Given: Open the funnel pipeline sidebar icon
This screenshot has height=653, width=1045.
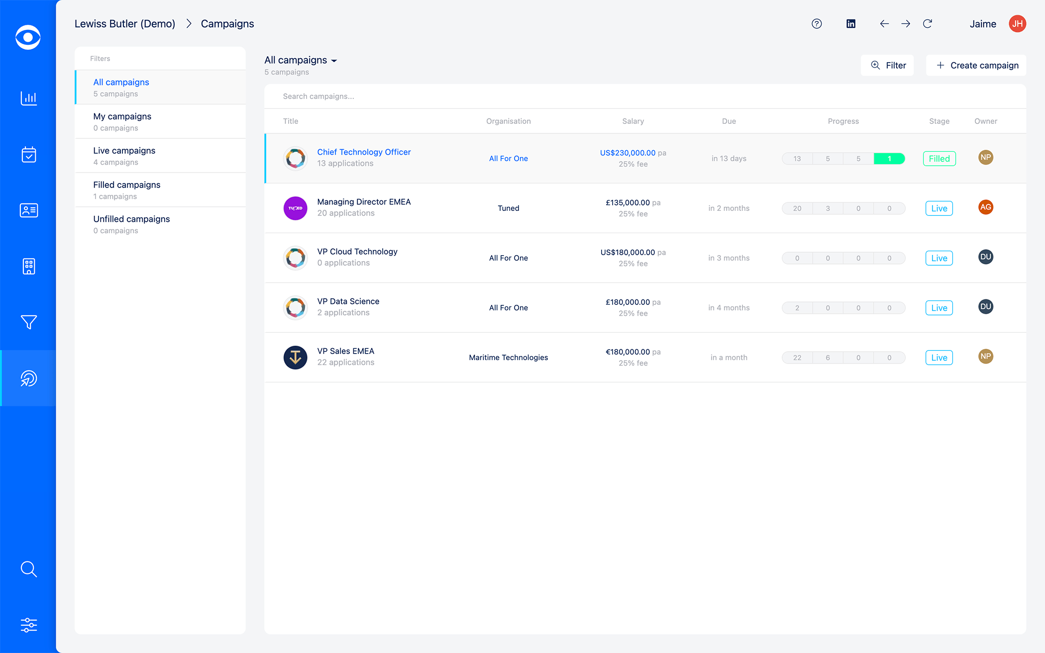Looking at the screenshot, I should 28,322.
